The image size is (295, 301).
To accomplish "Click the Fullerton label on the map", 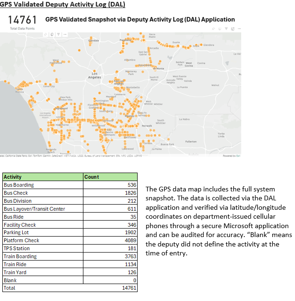I will point(191,141).
